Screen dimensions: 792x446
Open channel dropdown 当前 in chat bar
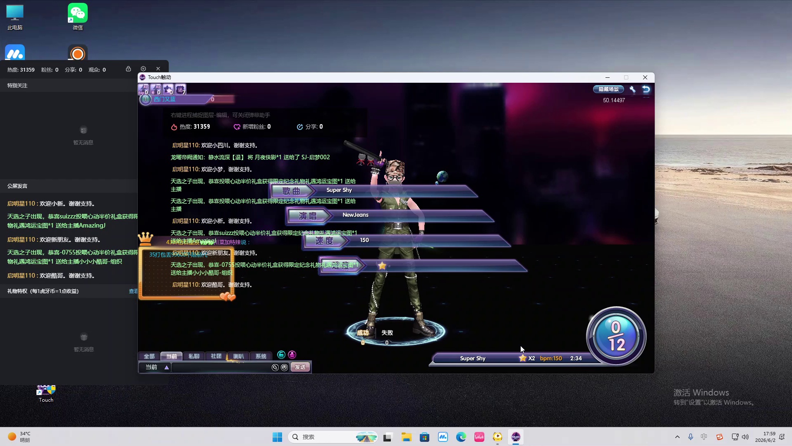click(156, 367)
